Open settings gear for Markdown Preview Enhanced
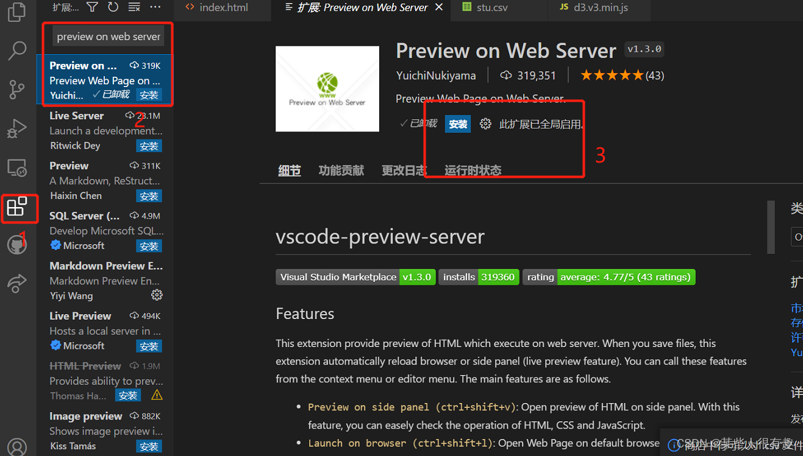This screenshot has width=803, height=456. coord(157,295)
